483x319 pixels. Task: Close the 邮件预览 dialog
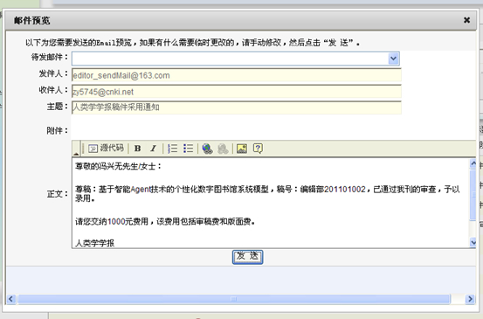pos(466,20)
